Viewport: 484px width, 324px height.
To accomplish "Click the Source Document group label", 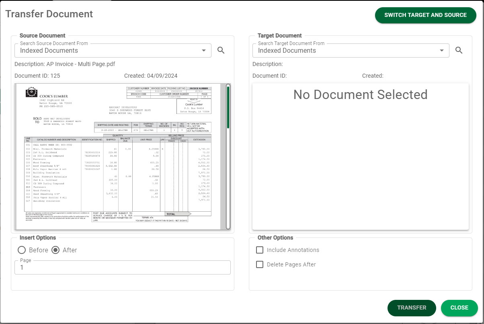I will 43,35.
